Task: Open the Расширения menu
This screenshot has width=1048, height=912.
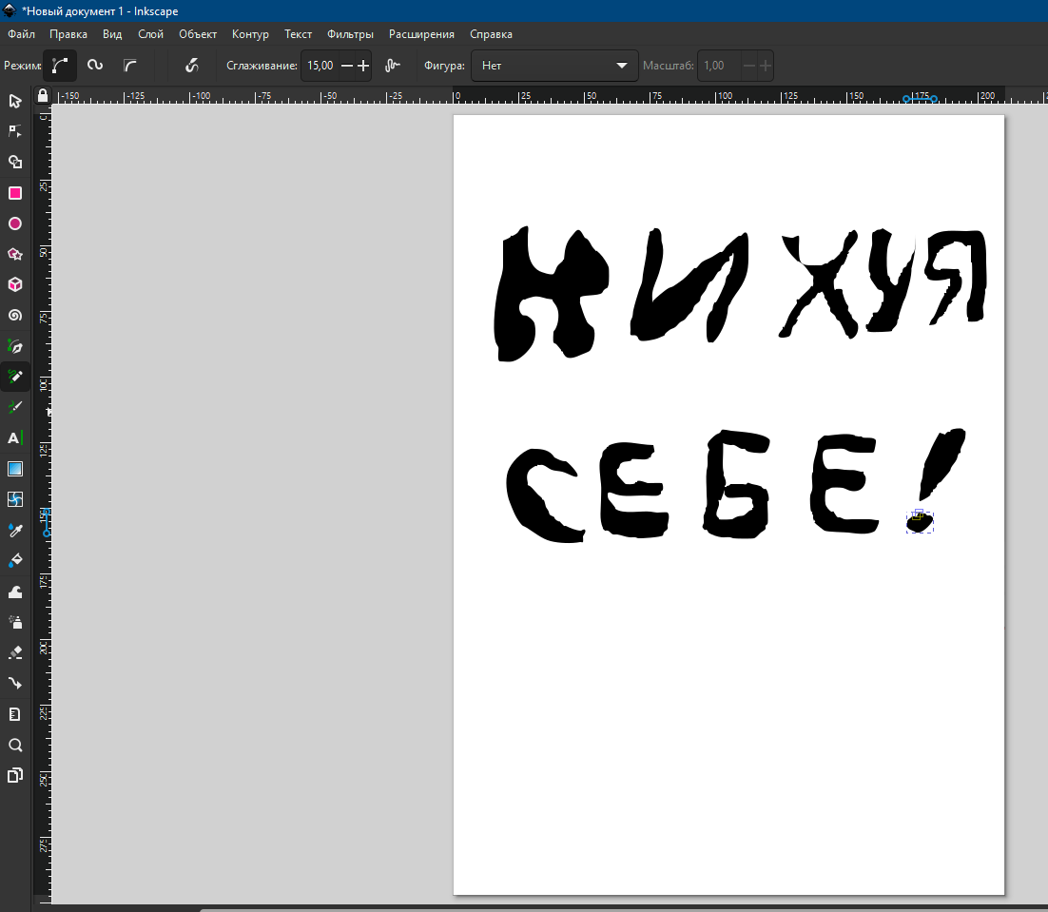Action: (x=421, y=34)
